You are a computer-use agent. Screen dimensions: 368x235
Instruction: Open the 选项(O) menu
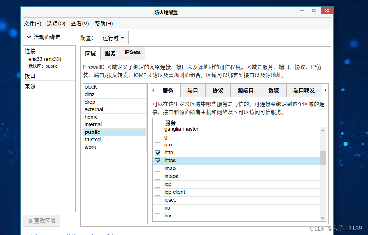click(56, 24)
